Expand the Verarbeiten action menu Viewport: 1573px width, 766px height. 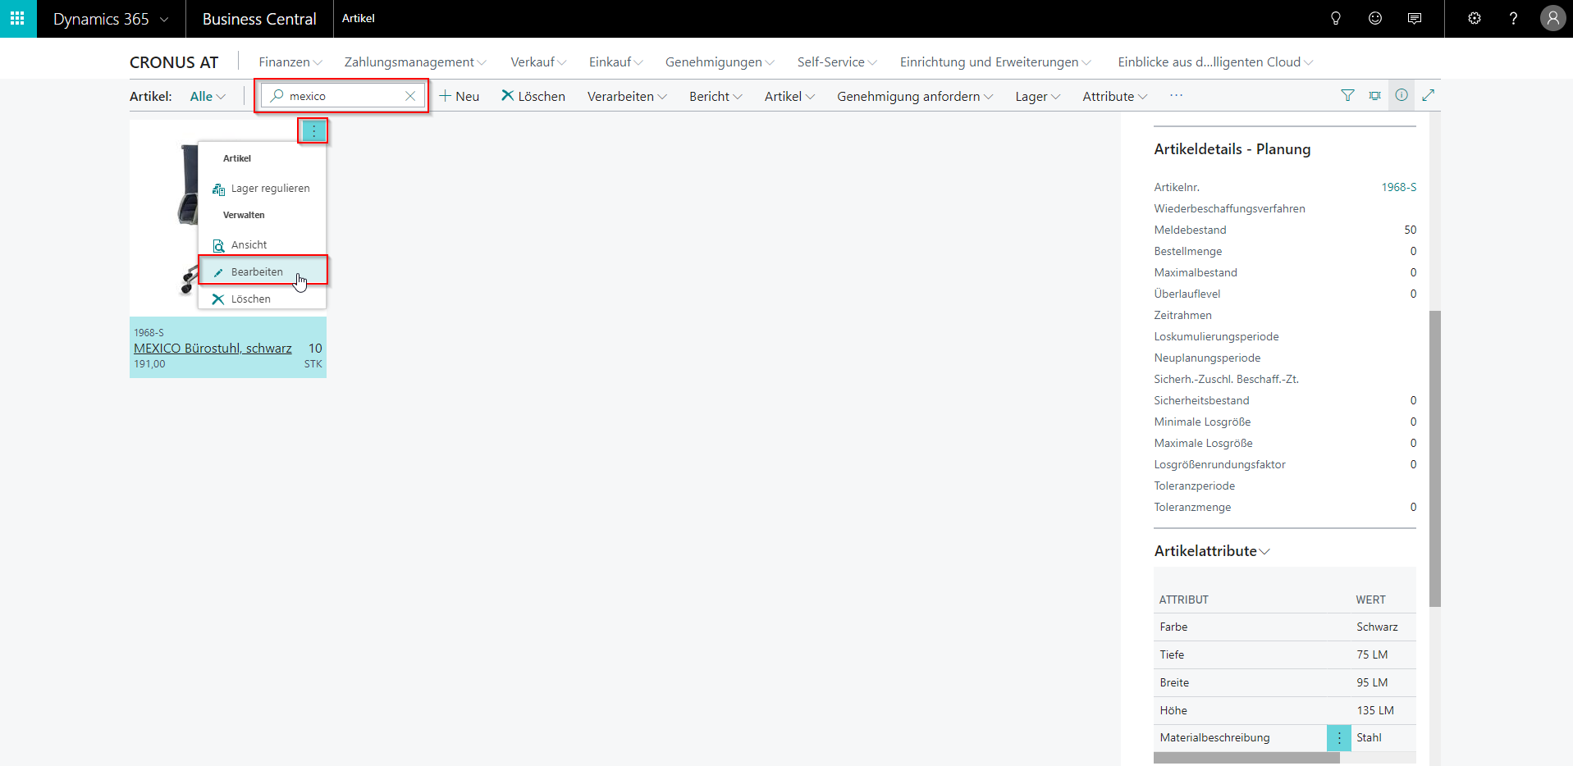click(627, 96)
